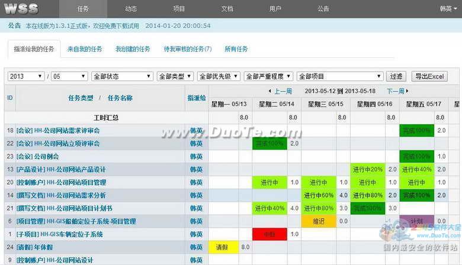Viewport: 462px width, 265px height.
Task: Open the 项目 menu in top navigation
Action: point(179,9)
